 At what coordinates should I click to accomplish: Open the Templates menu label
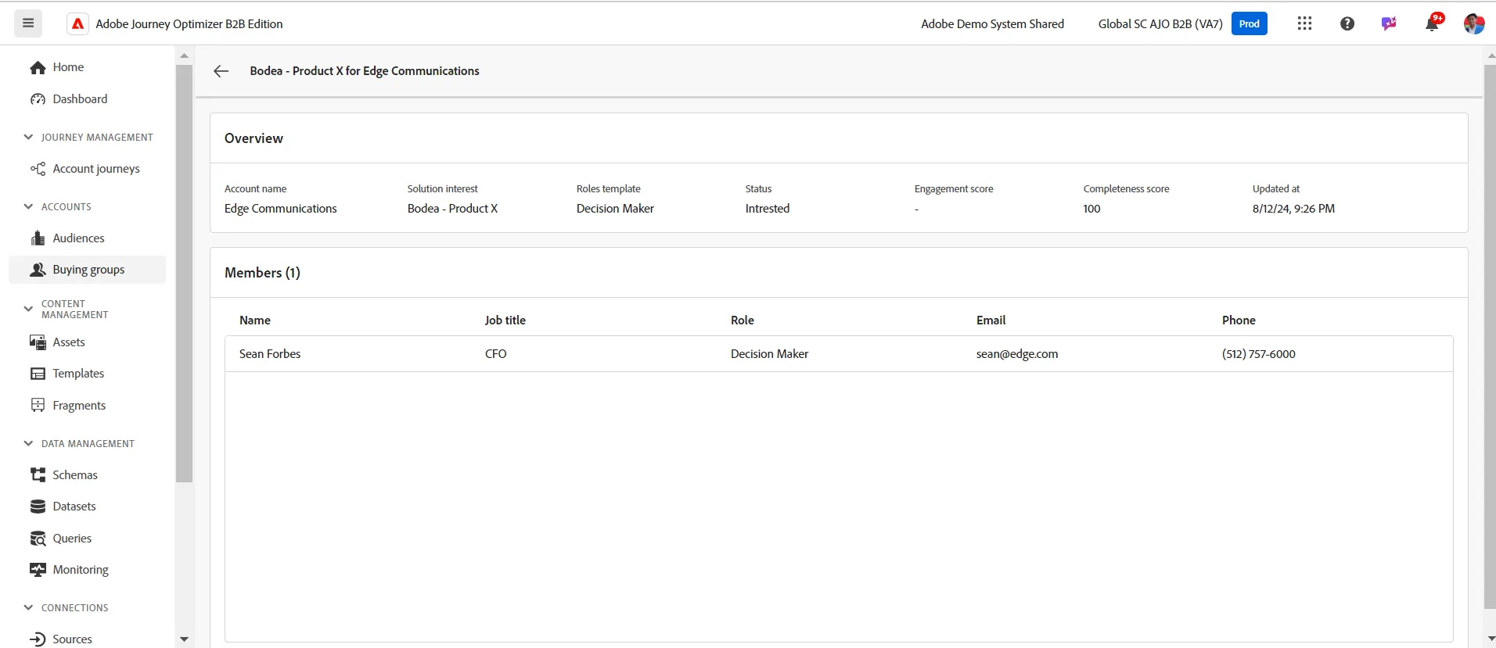pos(78,374)
